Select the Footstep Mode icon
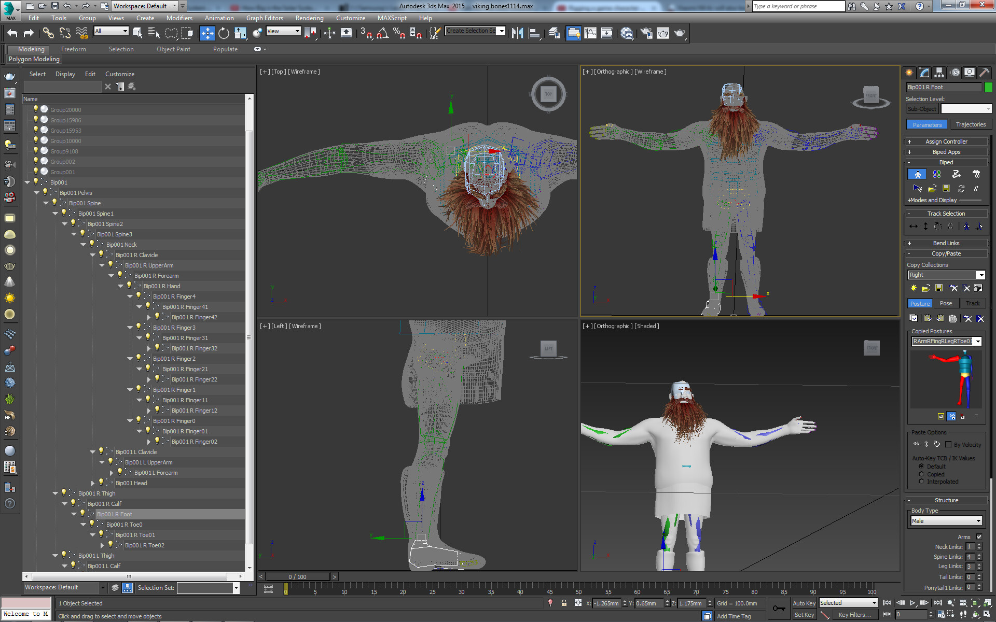Viewport: 996px width, 622px height. tap(936, 174)
